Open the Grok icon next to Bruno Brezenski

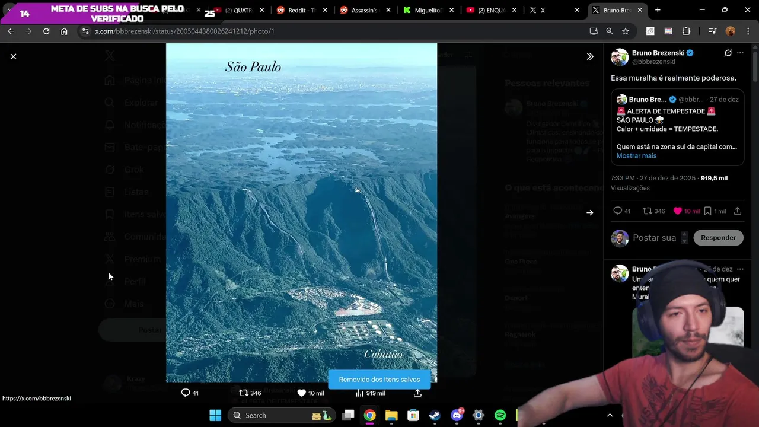click(x=728, y=53)
